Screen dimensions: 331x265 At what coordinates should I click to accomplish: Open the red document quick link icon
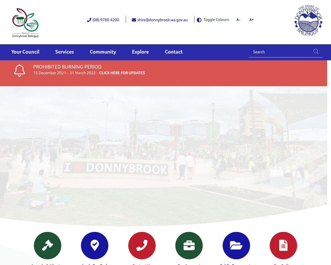tap(283, 246)
